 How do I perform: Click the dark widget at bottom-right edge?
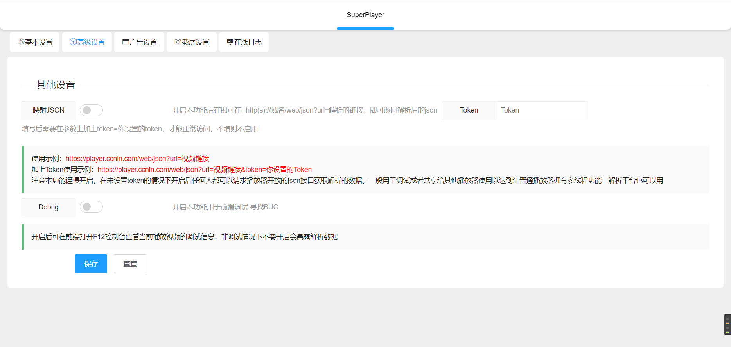tap(727, 324)
